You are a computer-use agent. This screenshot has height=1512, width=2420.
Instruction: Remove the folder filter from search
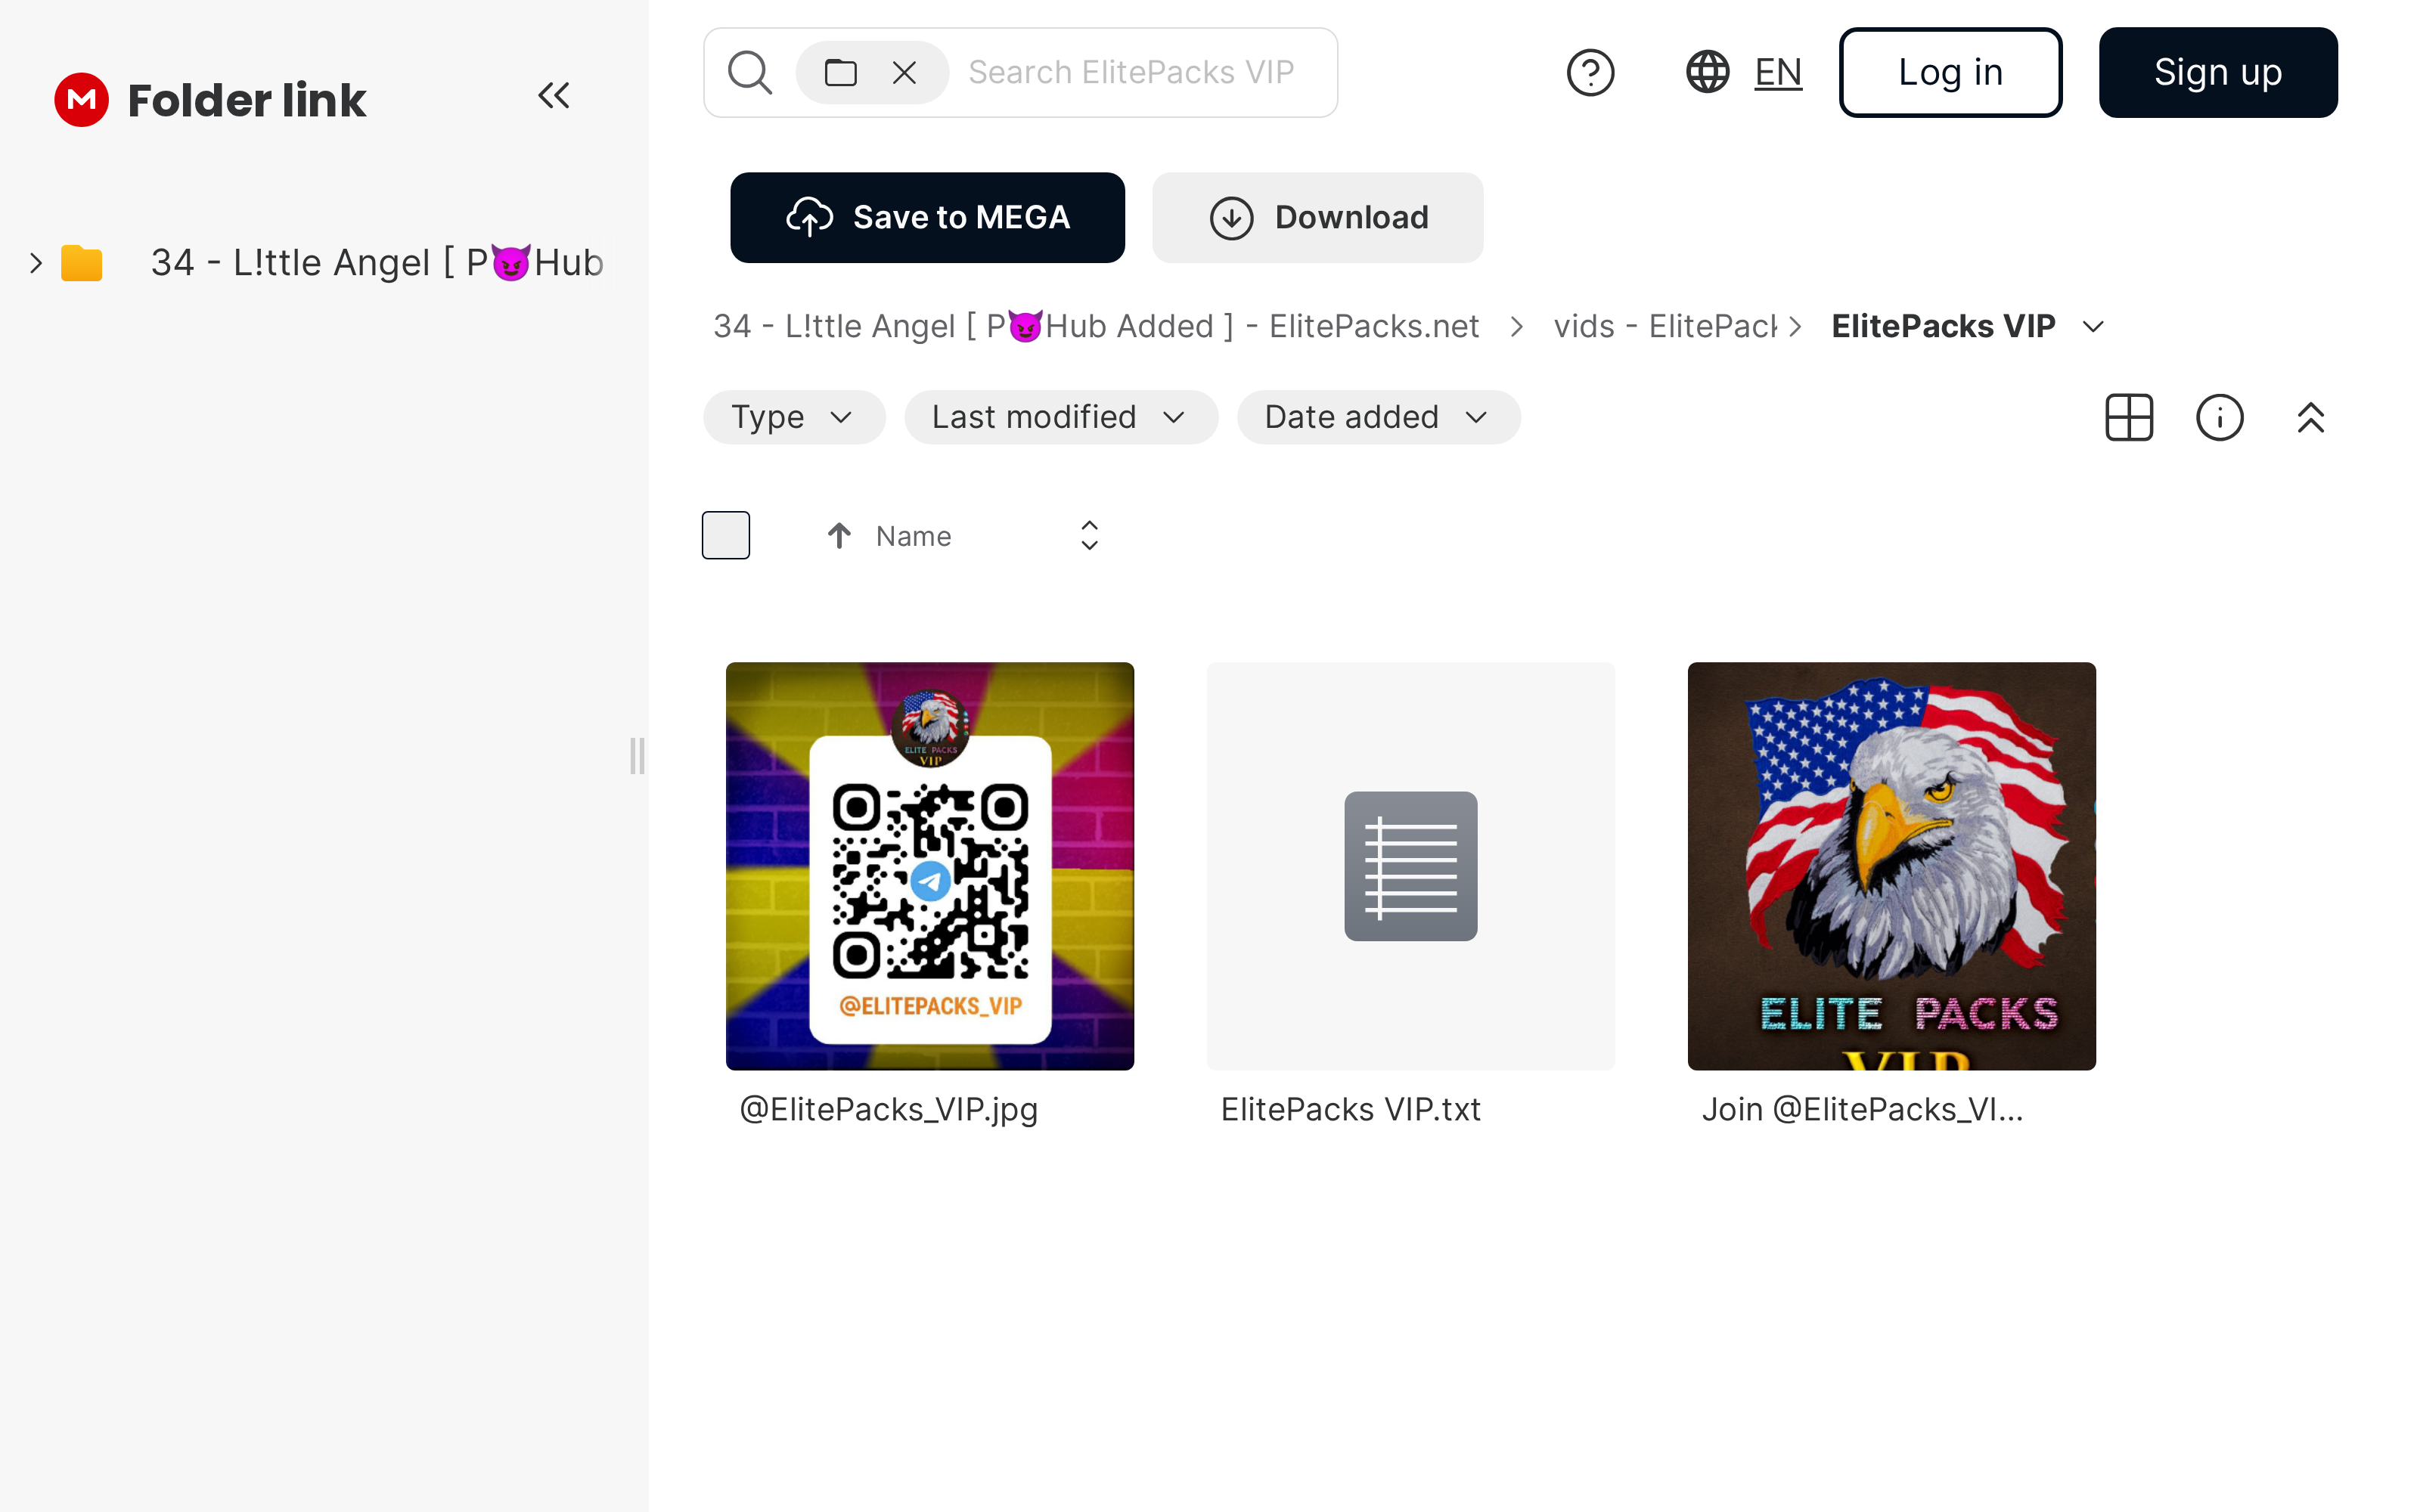coord(904,72)
